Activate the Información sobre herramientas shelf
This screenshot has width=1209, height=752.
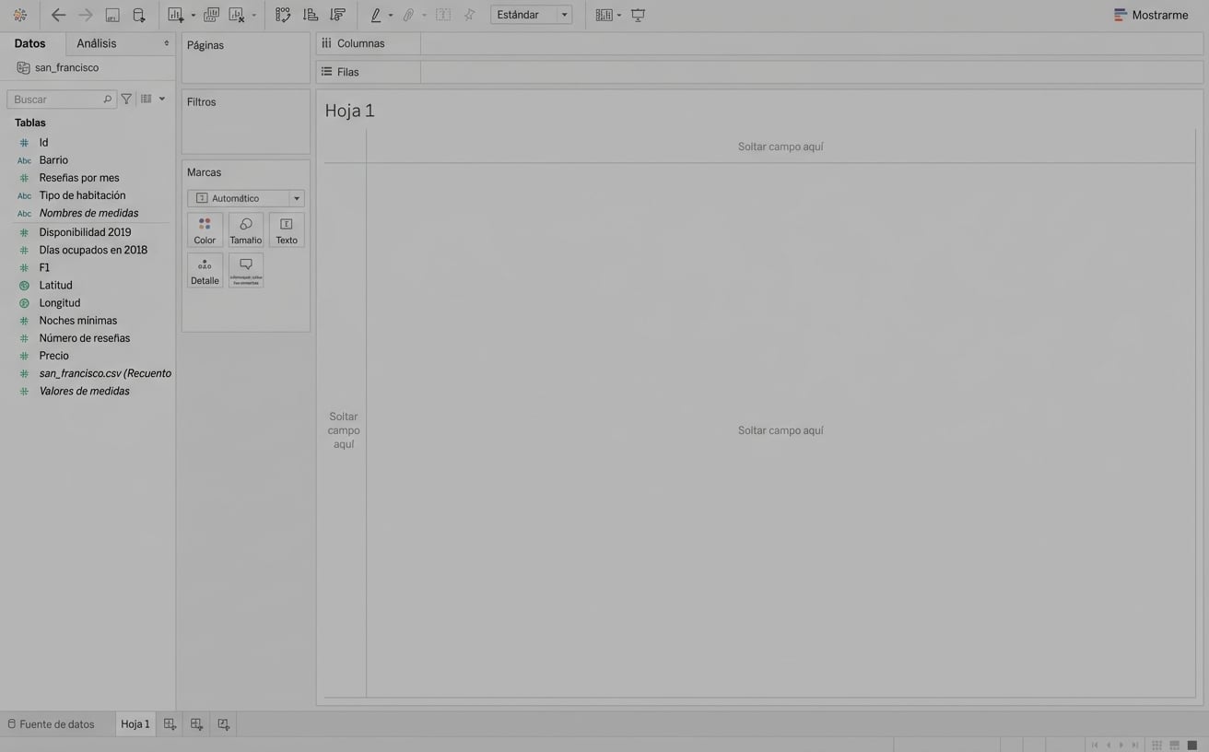[x=245, y=269]
